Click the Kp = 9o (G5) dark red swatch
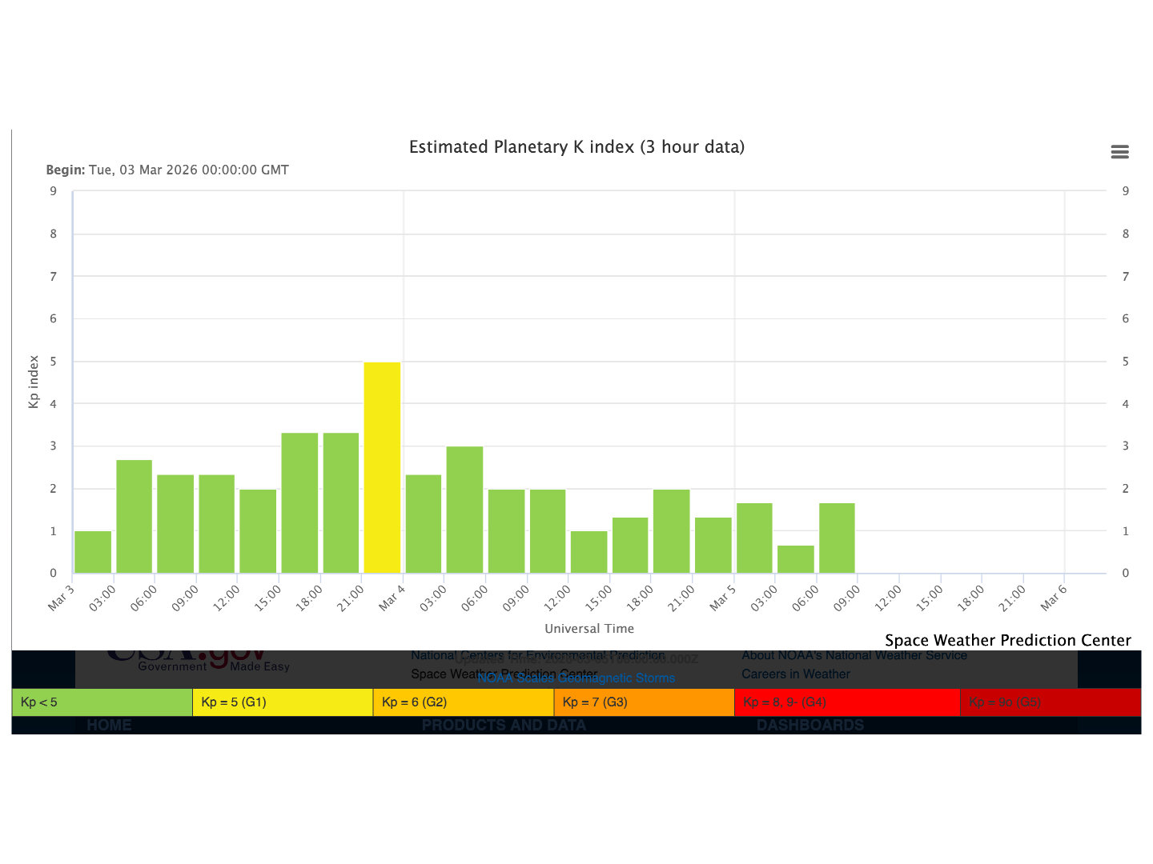Screen dimensions: 1153x864 point(1050,702)
